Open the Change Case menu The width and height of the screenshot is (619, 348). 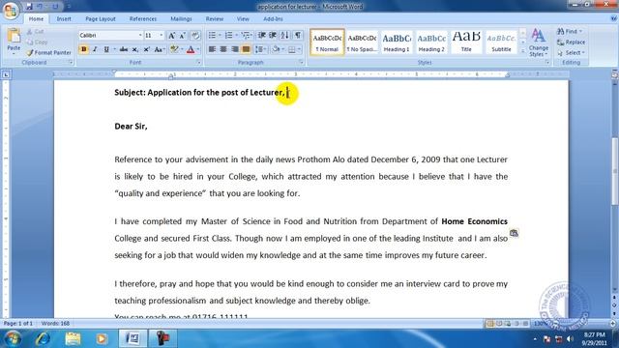pyautogui.click(x=159, y=49)
